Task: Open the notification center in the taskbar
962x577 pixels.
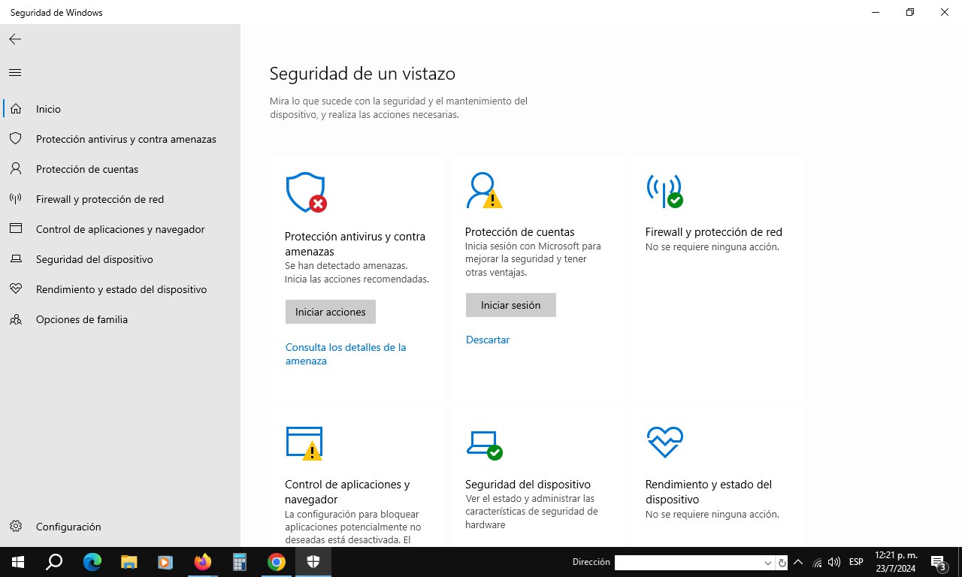Action: [938, 562]
